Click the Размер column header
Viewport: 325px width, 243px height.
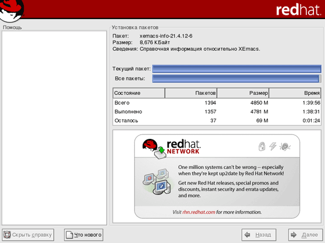pos(243,93)
